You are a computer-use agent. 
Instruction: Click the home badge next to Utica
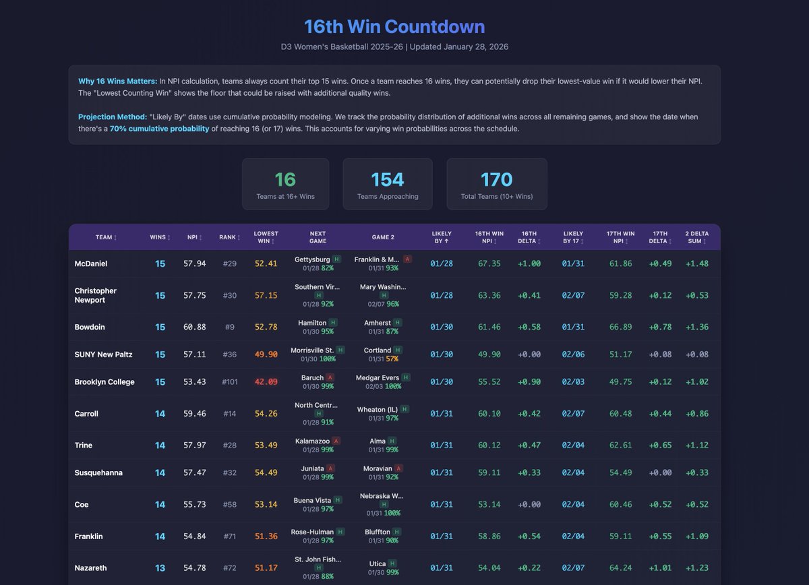(393, 563)
